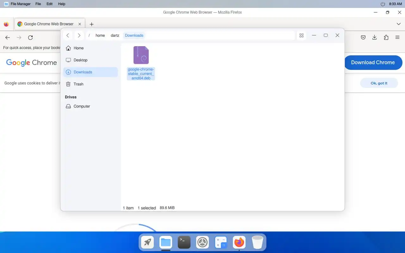The width and height of the screenshot is (405, 253).
Task: Open the Edit menu in top panel
Action: 49,4
